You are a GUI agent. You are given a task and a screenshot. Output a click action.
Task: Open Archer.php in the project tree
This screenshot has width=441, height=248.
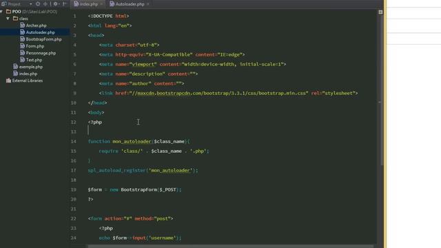tap(36, 25)
